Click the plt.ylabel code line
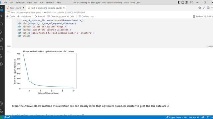The image size is (213, 119). 44,30
